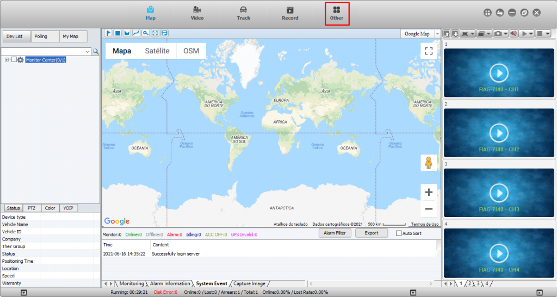The image size is (557, 297).
Task: Toggle muted speaker icon in video toolbar
Action: (513, 34)
